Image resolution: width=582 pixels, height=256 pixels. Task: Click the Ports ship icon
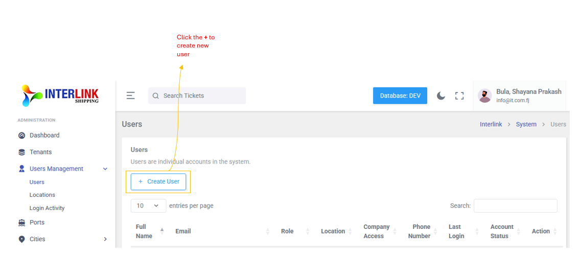click(21, 223)
